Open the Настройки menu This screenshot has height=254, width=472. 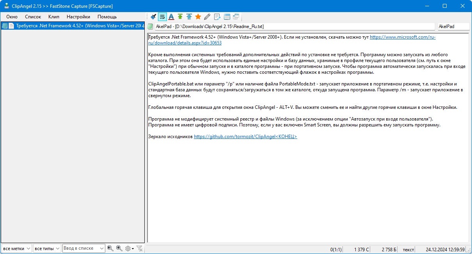pos(78,17)
